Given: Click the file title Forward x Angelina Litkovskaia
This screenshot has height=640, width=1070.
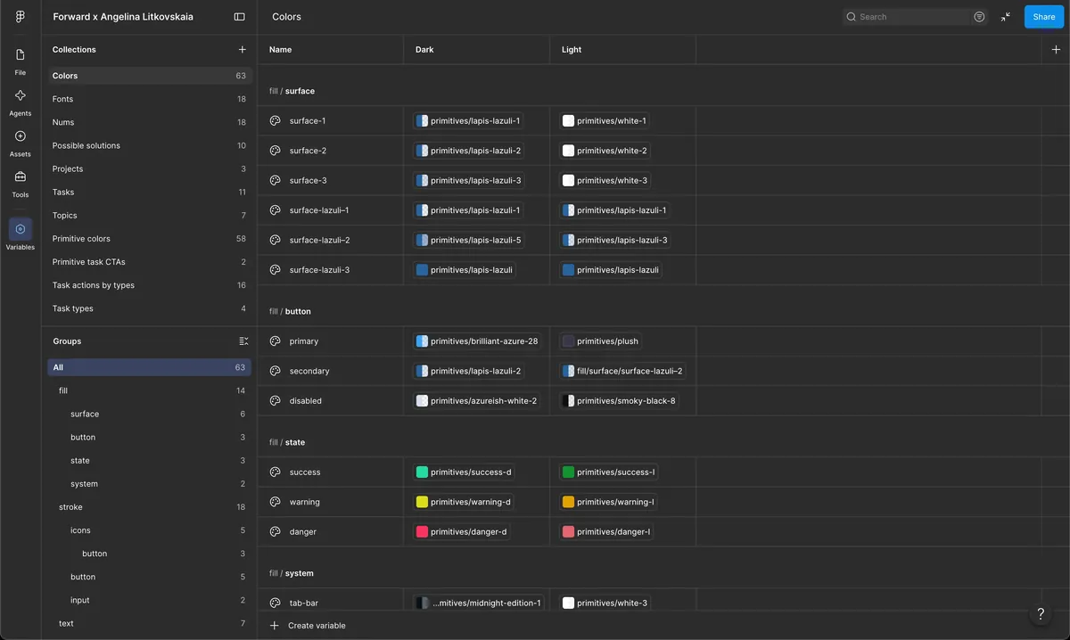Looking at the screenshot, I should [123, 17].
